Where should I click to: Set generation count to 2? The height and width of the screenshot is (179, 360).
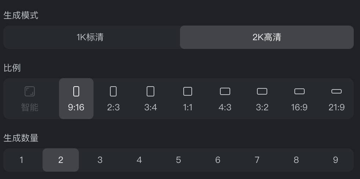tap(60, 160)
